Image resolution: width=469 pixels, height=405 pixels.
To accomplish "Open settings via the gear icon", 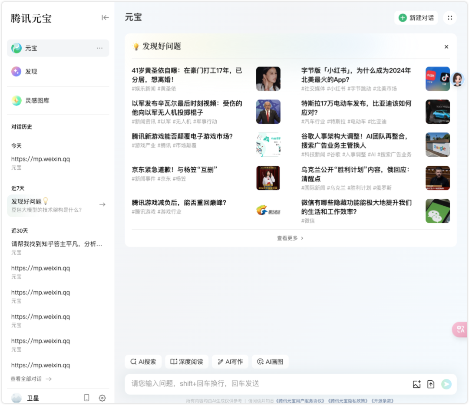I will pyautogui.click(x=102, y=398).
